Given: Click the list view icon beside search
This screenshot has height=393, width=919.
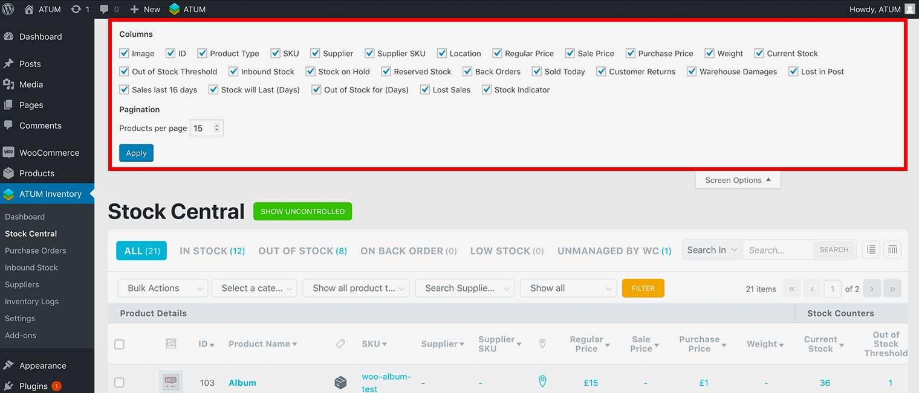Looking at the screenshot, I should coord(871,250).
